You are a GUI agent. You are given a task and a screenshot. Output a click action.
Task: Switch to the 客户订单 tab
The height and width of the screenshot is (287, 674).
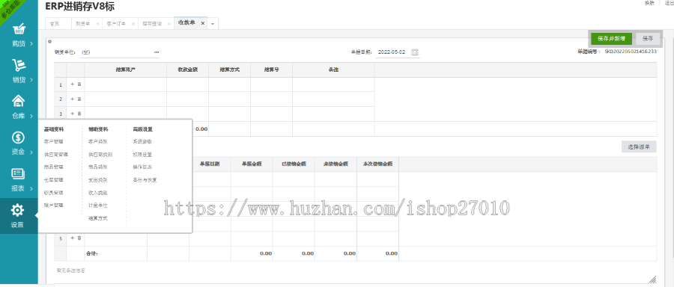click(116, 24)
